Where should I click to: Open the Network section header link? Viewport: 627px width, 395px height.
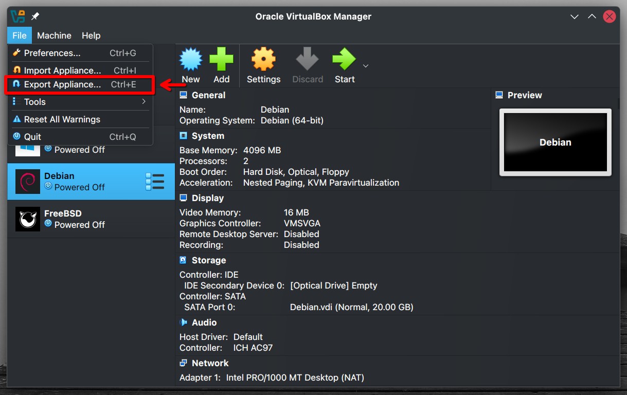click(x=210, y=363)
